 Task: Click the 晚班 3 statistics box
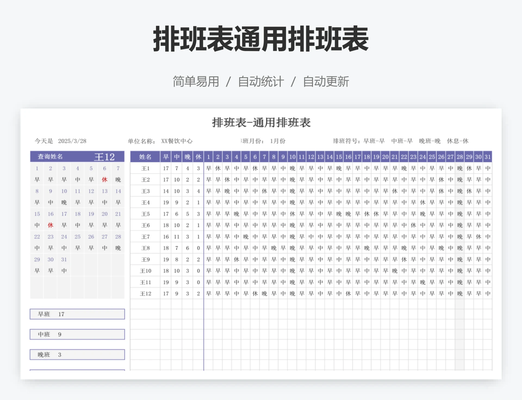pos(77,355)
